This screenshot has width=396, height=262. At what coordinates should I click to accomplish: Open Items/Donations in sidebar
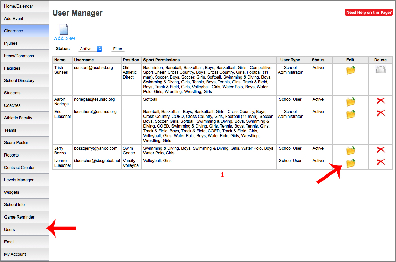tap(25, 56)
